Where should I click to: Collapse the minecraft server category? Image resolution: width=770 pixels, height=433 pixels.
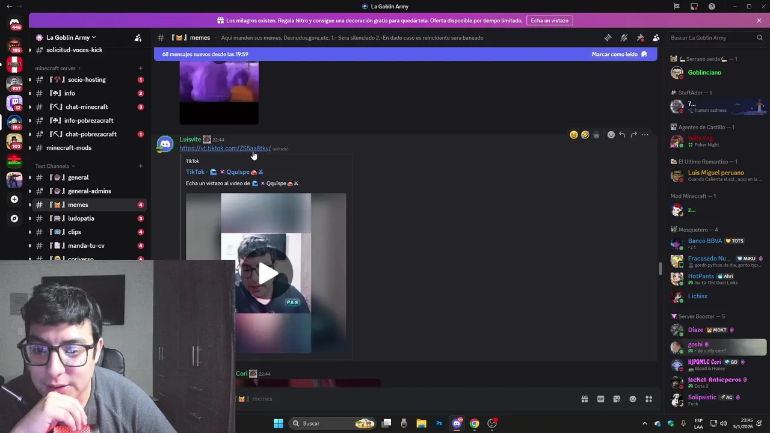(x=59, y=68)
